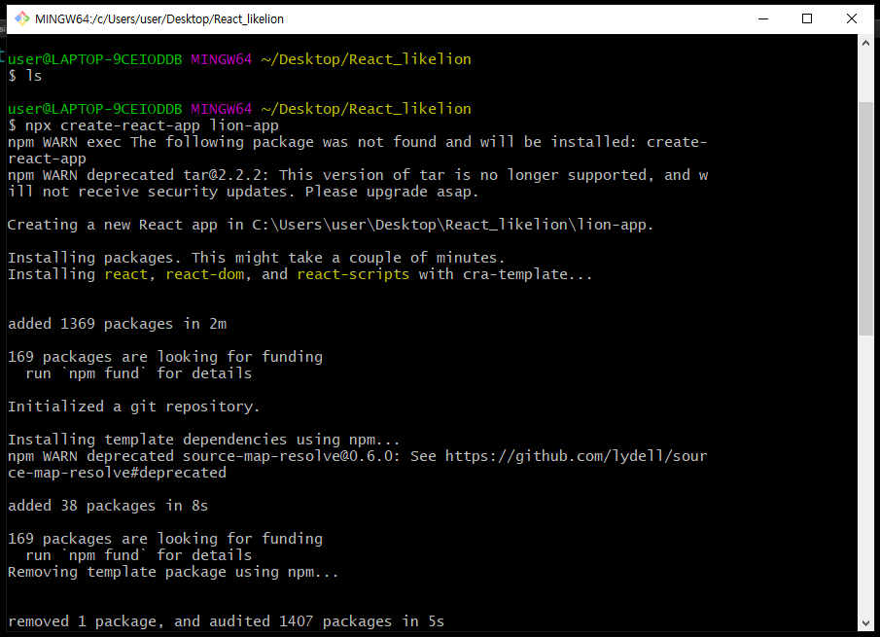880x637 pixels.
Task: Minimize the MINGW64 terminal window
Action: pos(762,18)
